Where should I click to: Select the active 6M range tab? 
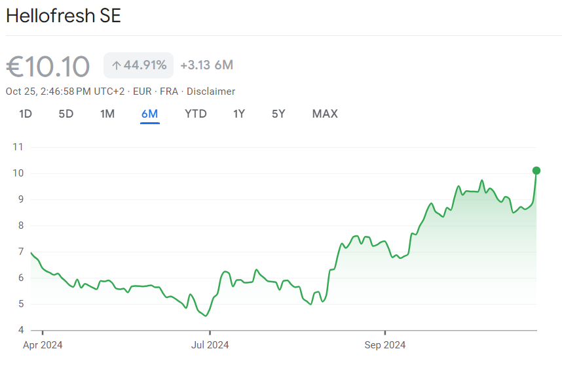pos(150,114)
